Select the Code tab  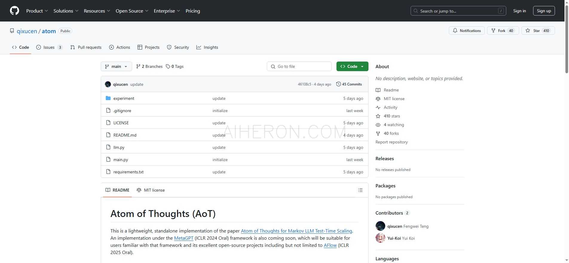(x=20, y=47)
